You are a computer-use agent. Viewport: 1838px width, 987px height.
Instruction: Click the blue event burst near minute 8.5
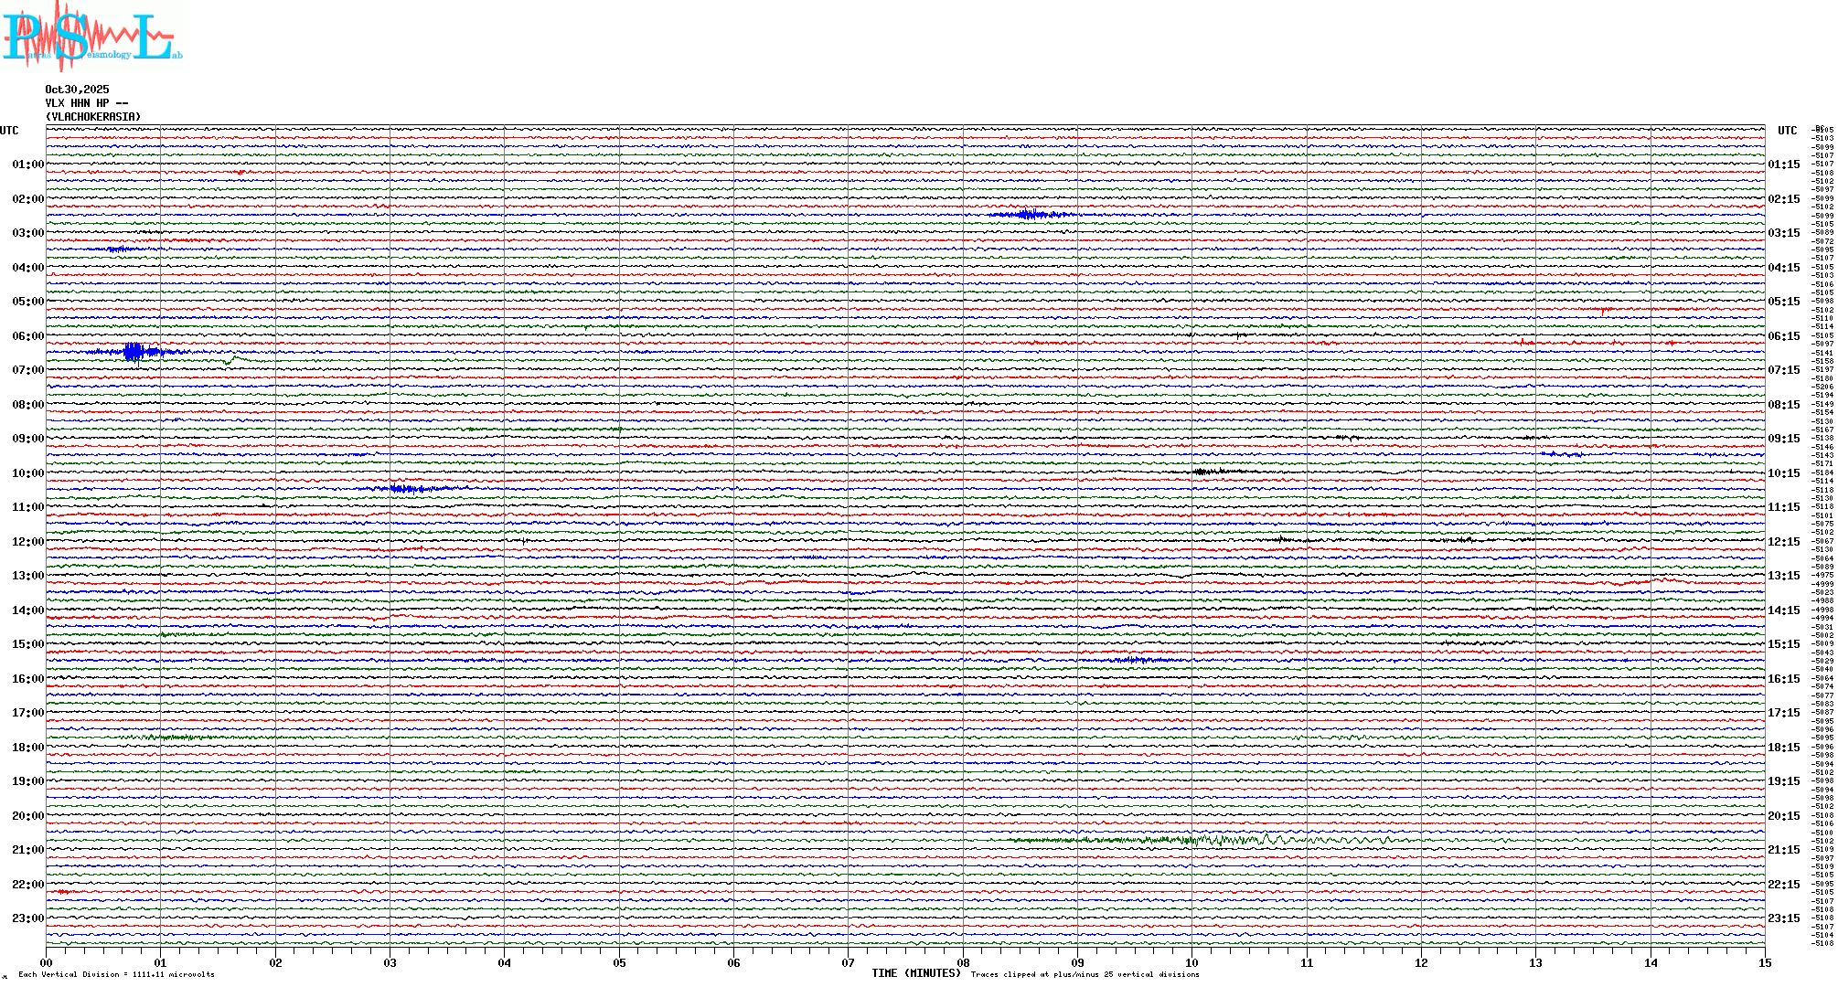[x=1029, y=215]
